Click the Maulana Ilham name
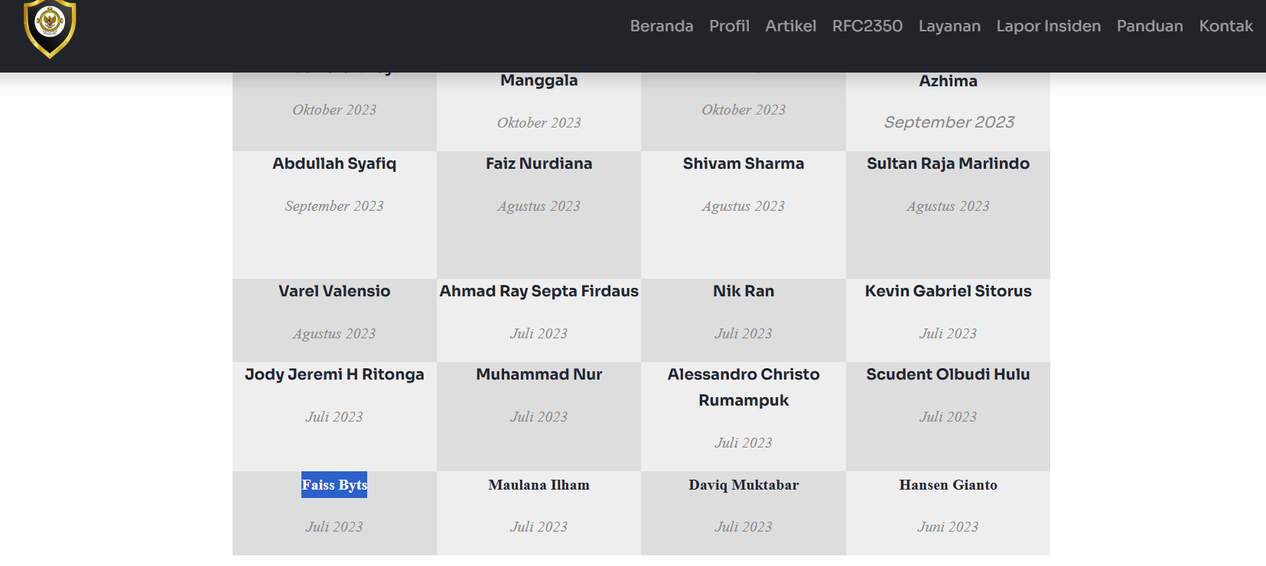This screenshot has height=566, width=1266. 539,485
